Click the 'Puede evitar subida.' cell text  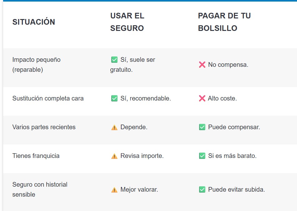click(237, 189)
